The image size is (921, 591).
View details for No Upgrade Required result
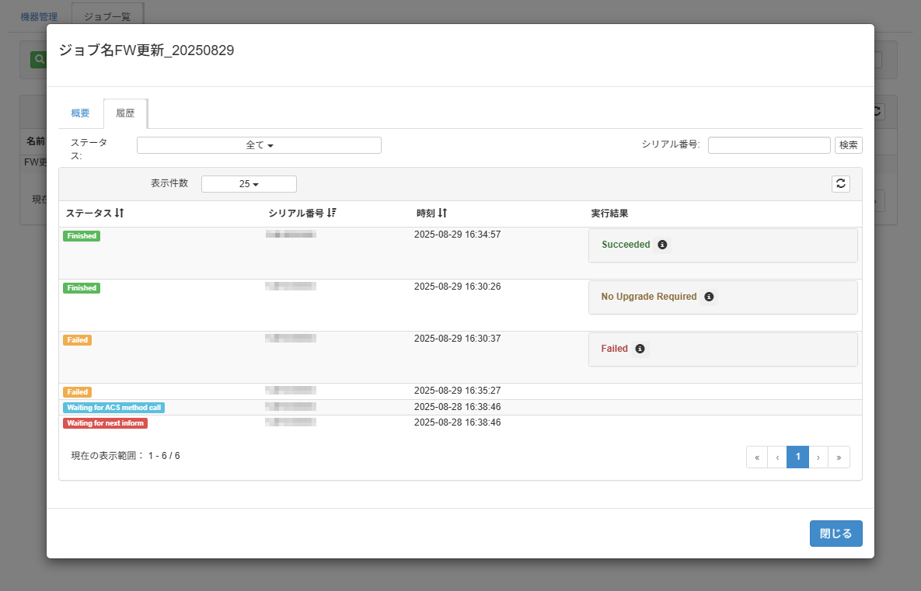[x=708, y=296]
